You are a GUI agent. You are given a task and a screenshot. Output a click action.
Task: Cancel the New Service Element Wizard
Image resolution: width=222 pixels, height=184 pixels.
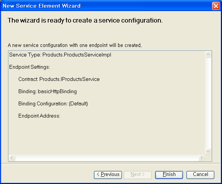point(200,175)
